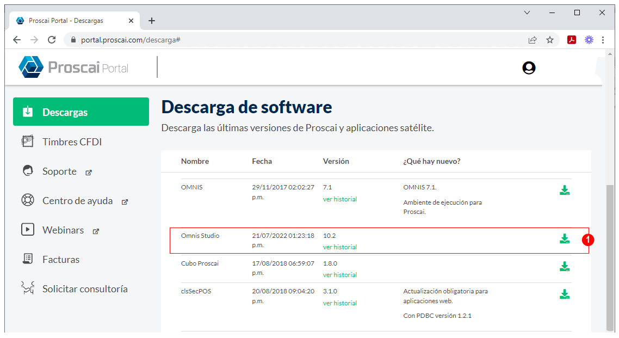
Task: Click the Proscai Portal logo
Action: [73, 67]
